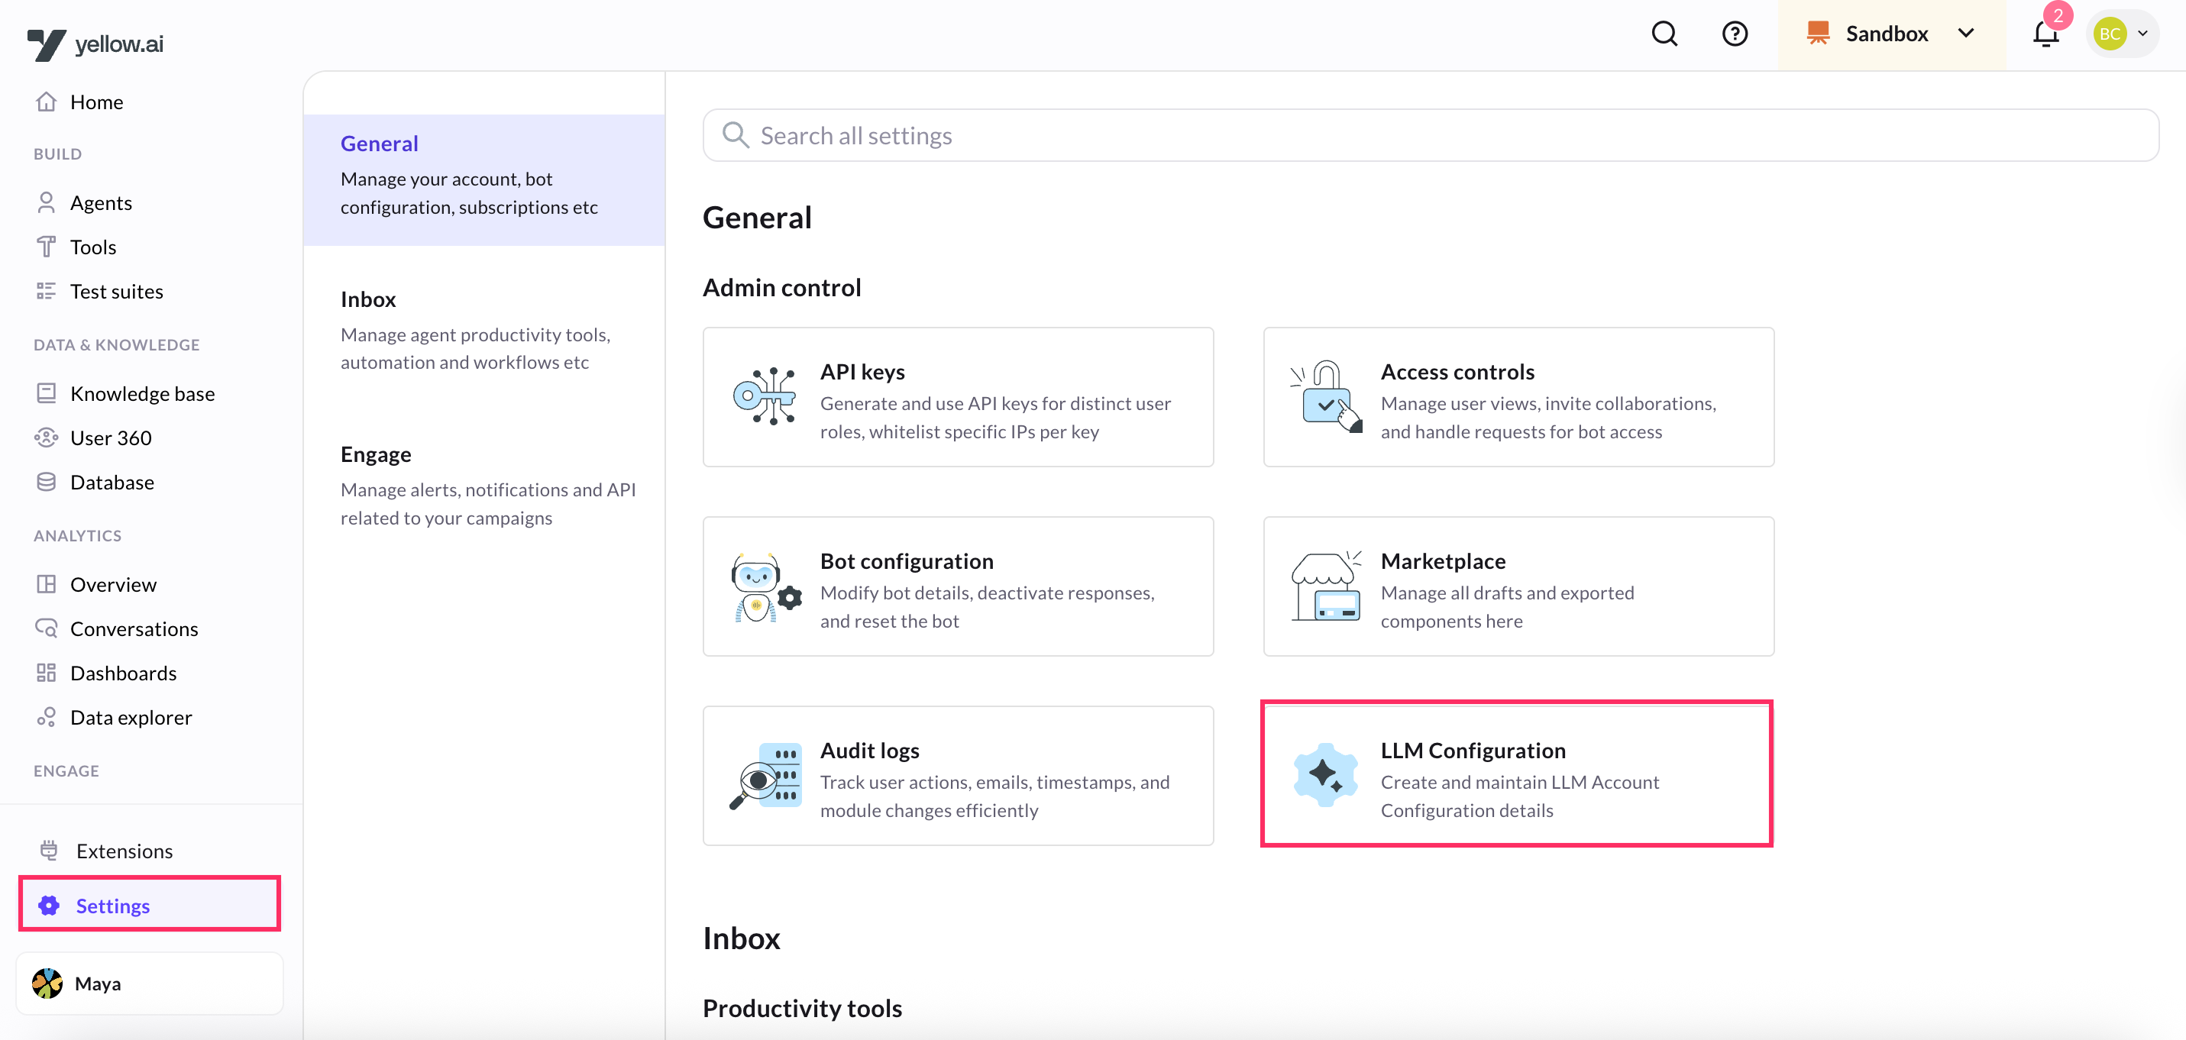The height and width of the screenshot is (1040, 2186).
Task: Click the Productivity tools heading
Action: (x=802, y=1008)
